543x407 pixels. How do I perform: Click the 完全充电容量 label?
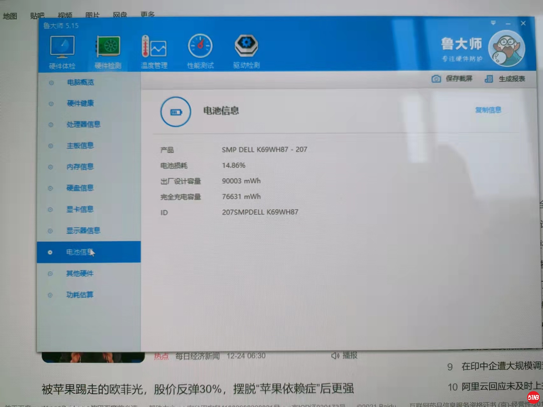pyautogui.click(x=180, y=197)
